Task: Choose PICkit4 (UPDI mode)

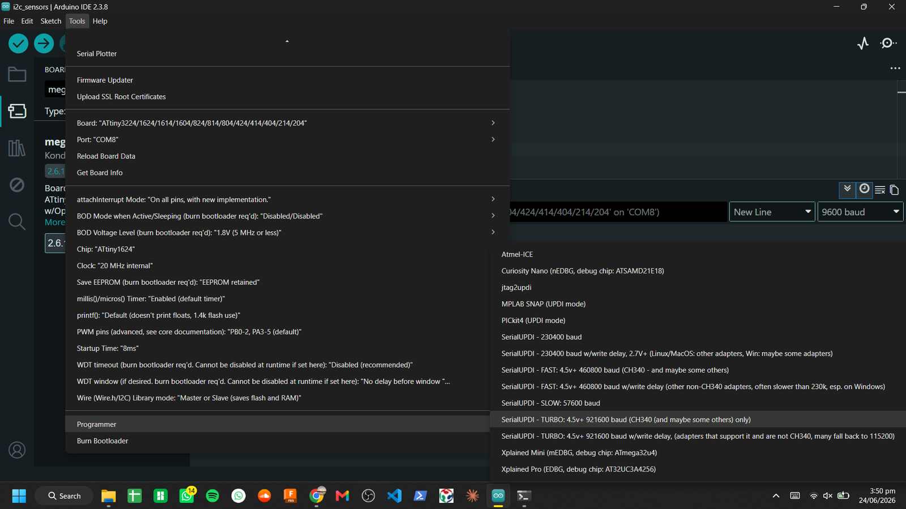Action: click(698, 320)
